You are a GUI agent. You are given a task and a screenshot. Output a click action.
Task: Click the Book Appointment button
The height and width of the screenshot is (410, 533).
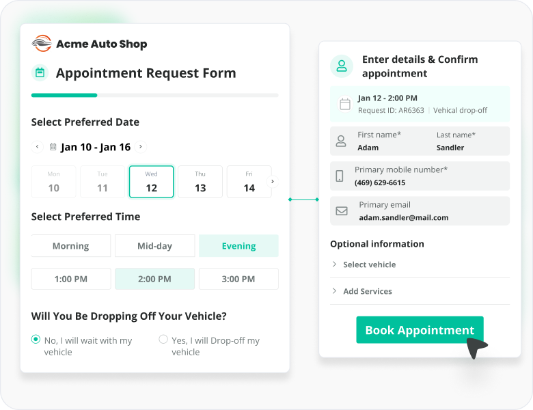click(x=419, y=330)
